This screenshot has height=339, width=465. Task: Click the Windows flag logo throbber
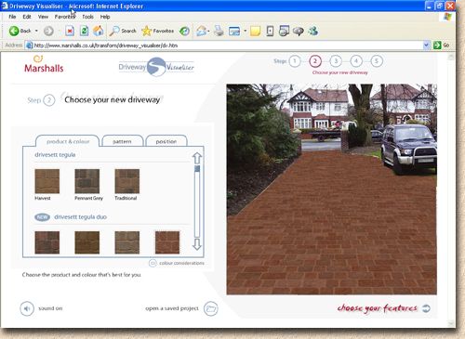pos(447,17)
